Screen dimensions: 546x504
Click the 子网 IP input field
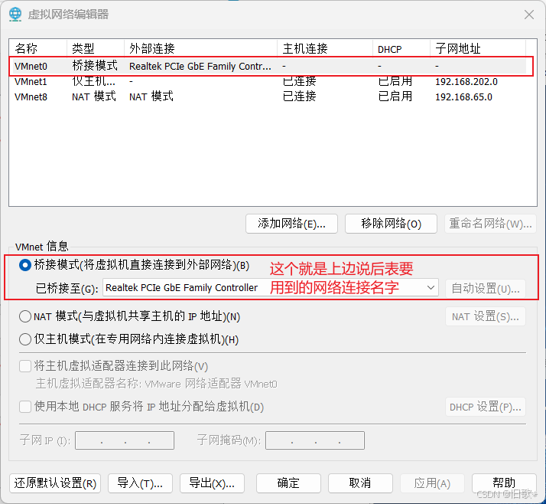[x=125, y=440]
